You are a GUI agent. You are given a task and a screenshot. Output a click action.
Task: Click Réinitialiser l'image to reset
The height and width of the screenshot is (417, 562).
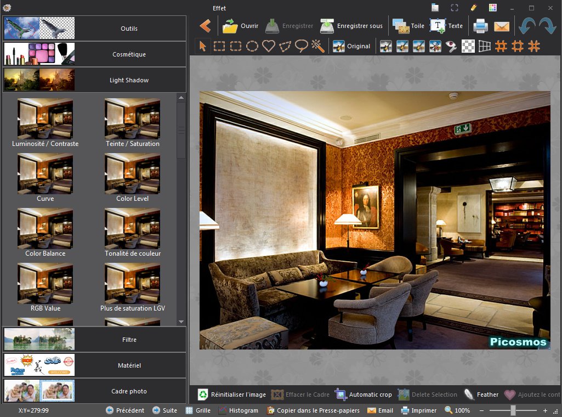click(x=232, y=395)
